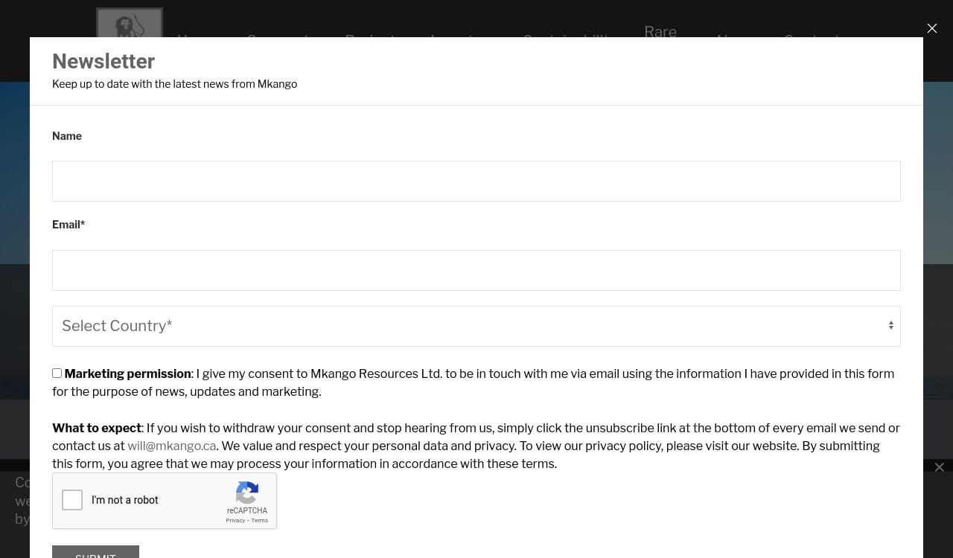Click the "Name" field label
Screen dimensions: 953x558
[67, 136]
